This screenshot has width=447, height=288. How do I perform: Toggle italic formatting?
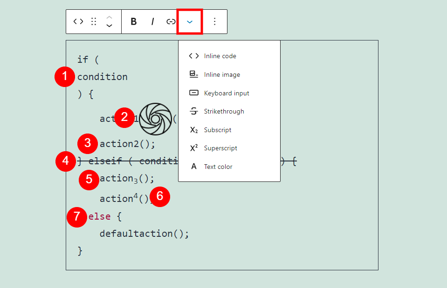pyautogui.click(x=152, y=21)
